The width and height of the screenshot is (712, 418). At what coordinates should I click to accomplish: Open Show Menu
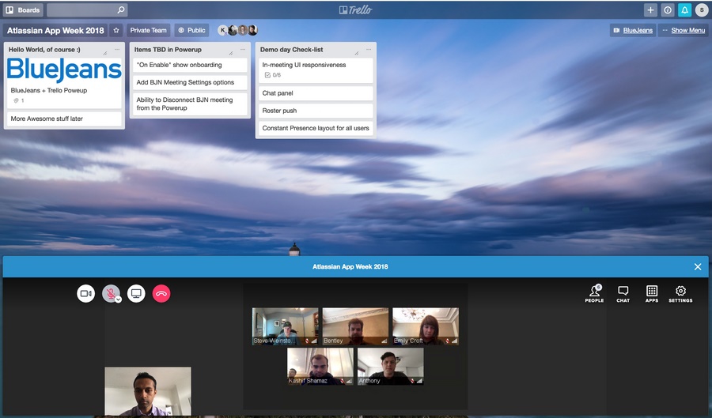(684, 30)
